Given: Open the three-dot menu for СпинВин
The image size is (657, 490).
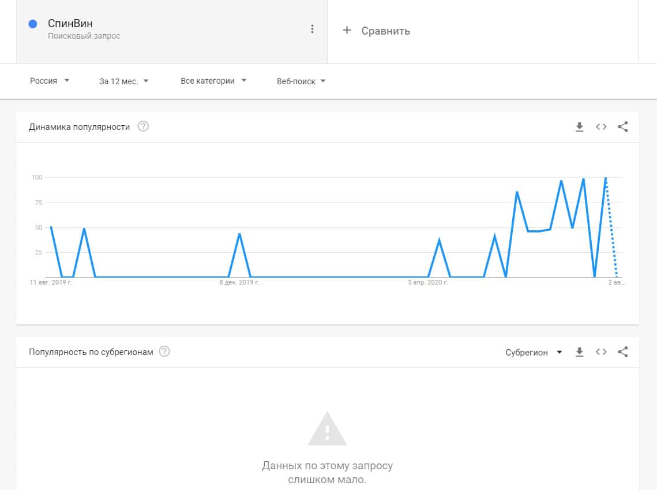Looking at the screenshot, I should click(x=312, y=29).
